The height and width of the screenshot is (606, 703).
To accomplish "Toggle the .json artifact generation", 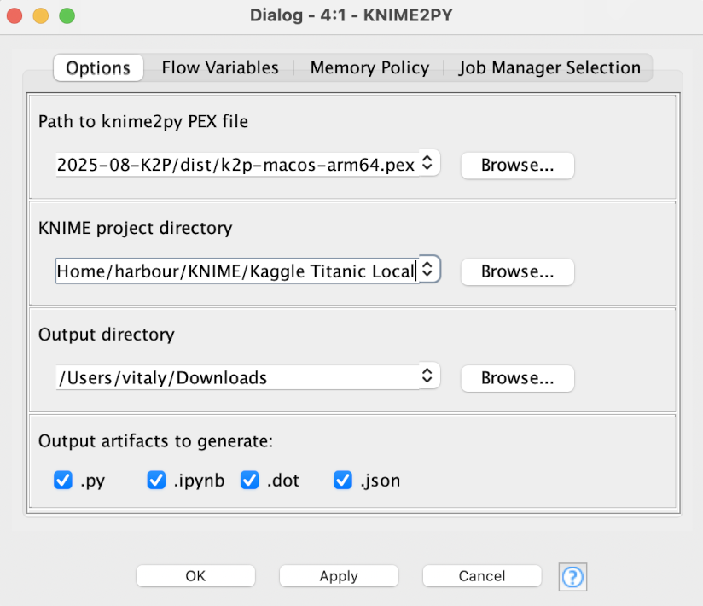I will pos(342,481).
